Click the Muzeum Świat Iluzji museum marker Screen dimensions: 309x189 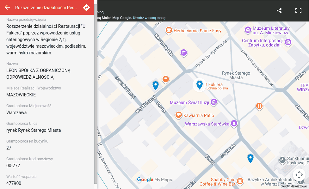click(214, 102)
